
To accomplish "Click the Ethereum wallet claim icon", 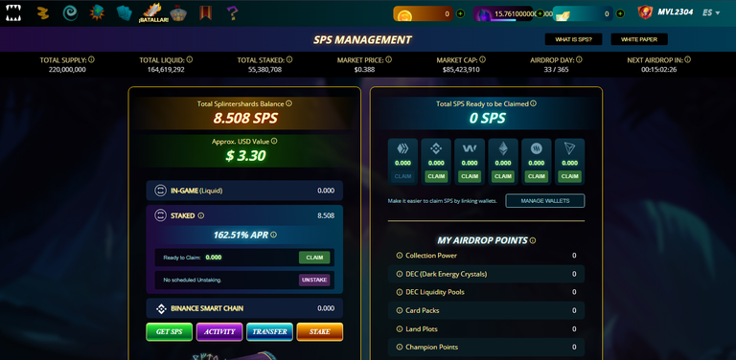I will [503, 149].
